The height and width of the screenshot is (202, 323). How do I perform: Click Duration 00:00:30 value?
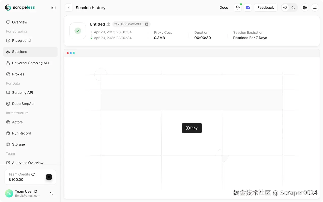pyautogui.click(x=203, y=38)
